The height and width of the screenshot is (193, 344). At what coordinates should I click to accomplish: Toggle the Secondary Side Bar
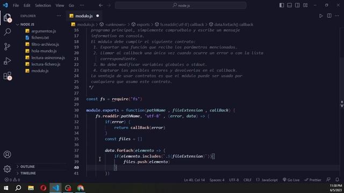(297, 5)
